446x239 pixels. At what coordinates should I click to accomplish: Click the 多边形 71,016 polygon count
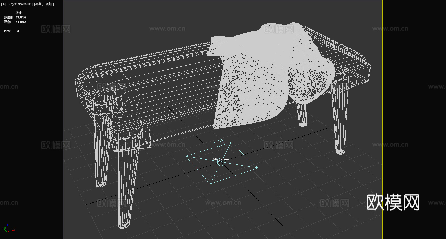coord(15,17)
